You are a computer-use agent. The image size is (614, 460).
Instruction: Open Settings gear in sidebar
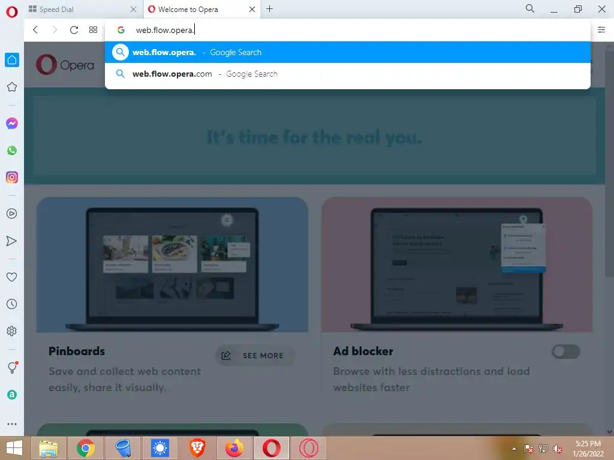pos(12,331)
